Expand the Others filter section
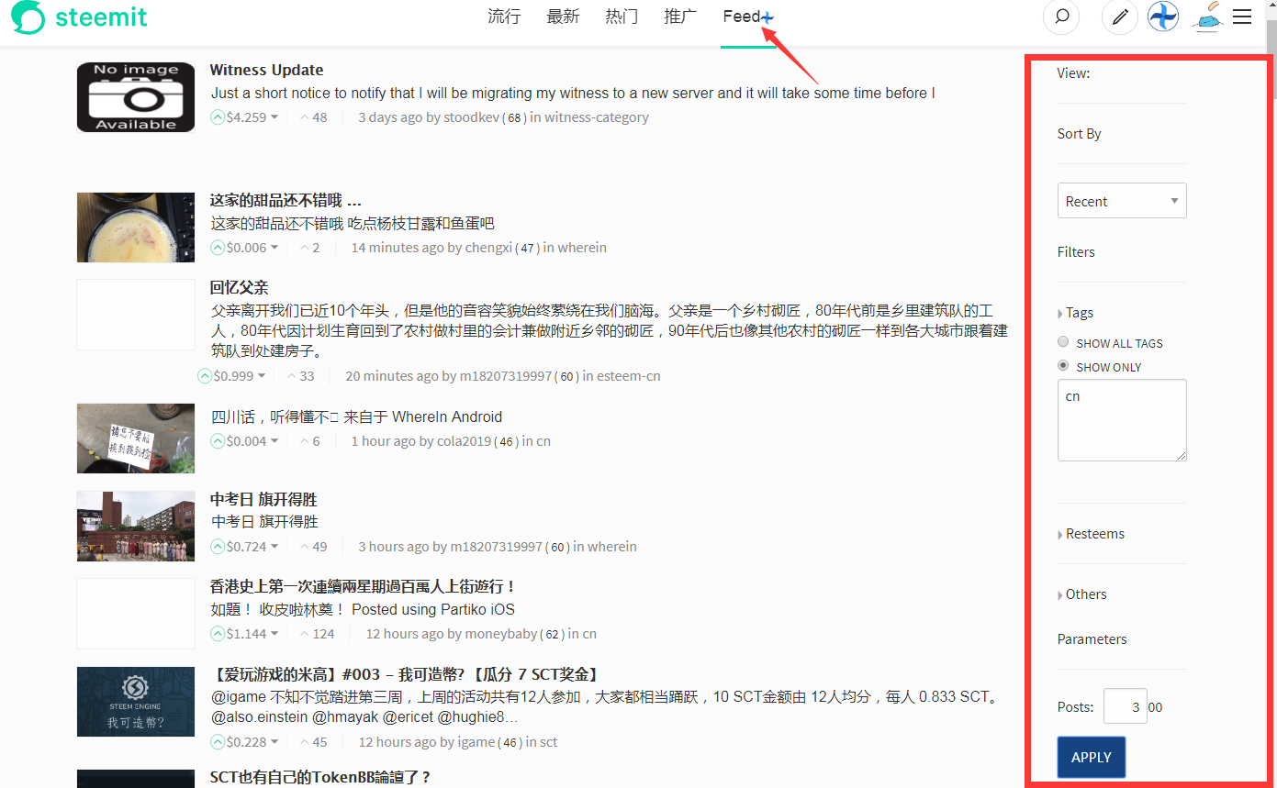The width and height of the screenshot is (1277, 788). click(1082, 594)
